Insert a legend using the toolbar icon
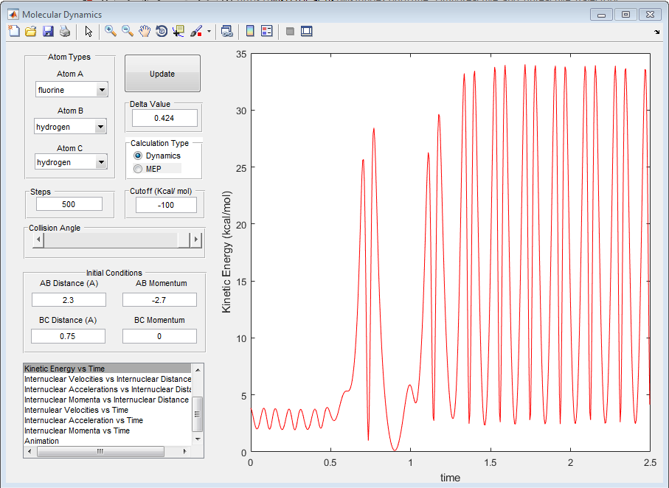This screenshot has height=488, width=669. point(266,31)
